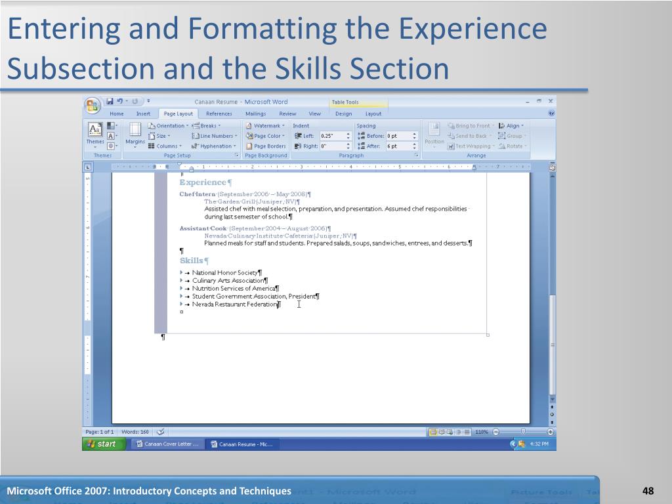
Task: Open Windows start button
Action: (x=104, y=444)
